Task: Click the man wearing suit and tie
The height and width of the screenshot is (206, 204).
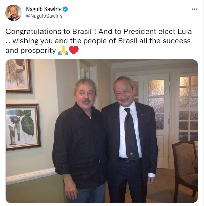Action: (x=130, y=139)
